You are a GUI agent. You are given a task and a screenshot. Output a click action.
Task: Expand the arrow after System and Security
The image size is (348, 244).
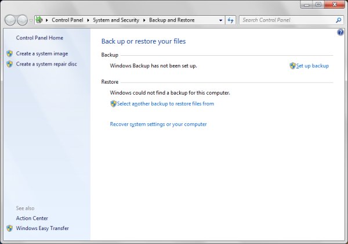pyautogui.click(x=144, y=20)
